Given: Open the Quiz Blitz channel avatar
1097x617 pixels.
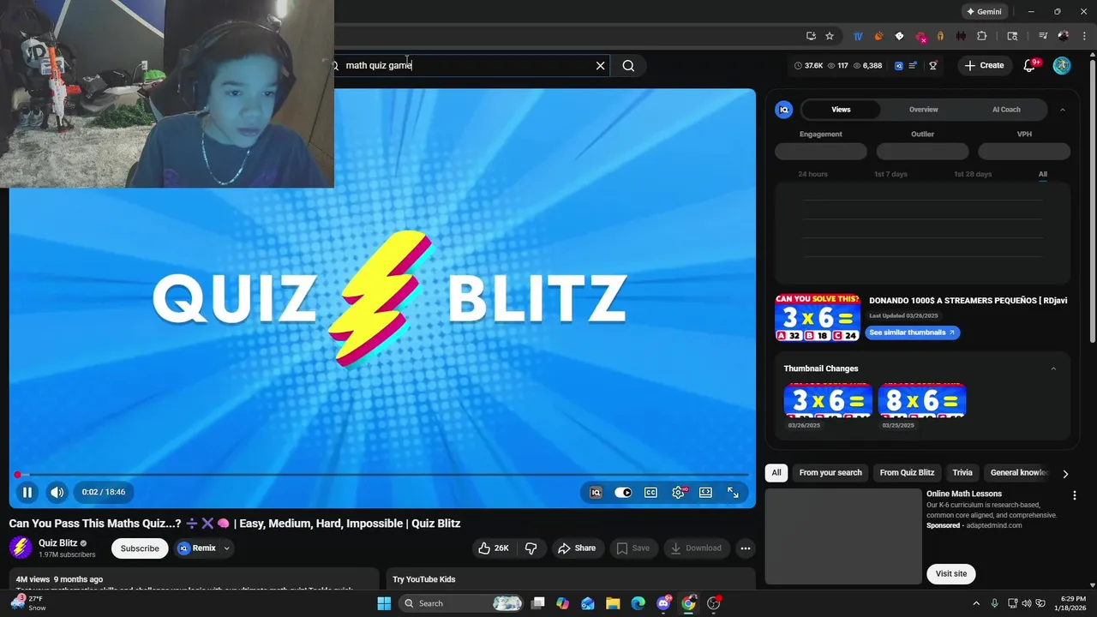Looking at the screenshot, I should (x=21, y=548).
